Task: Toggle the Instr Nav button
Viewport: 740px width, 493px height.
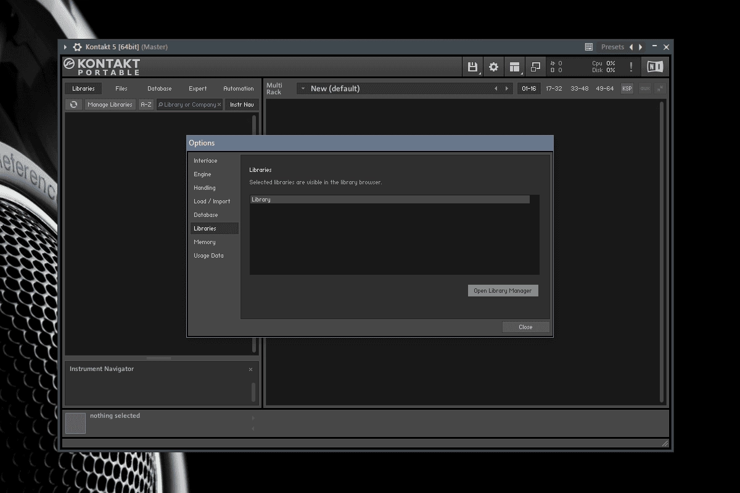Action: [x=242, y=105]
